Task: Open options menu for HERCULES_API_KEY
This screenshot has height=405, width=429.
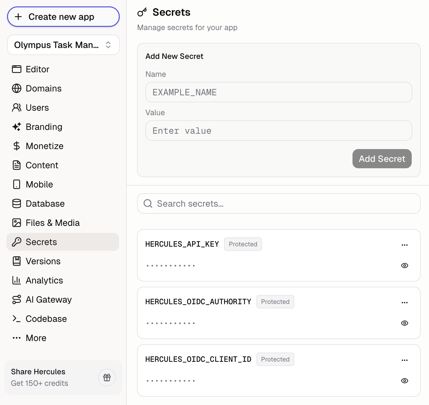Action: (404, 245)
